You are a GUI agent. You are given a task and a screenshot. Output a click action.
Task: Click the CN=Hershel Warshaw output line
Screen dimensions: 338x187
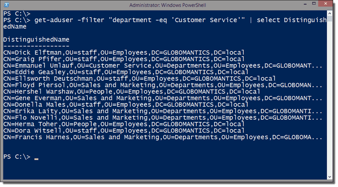click(x=132, y=92)
